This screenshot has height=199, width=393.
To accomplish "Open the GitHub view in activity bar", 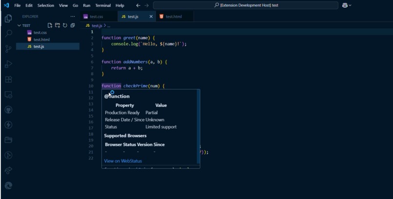I will tap(8, 110).
